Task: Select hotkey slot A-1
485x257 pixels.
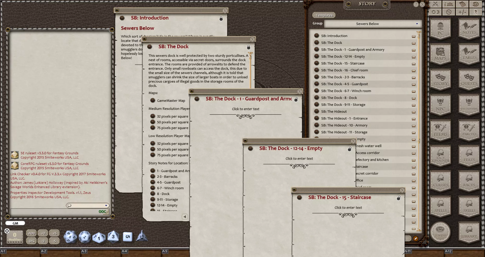Action: pos(20,253)
